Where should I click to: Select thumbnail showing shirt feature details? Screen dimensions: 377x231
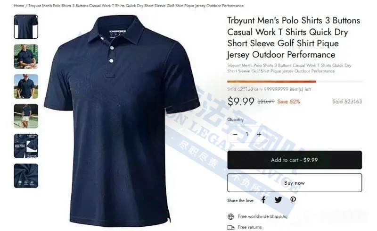coord(26,146)
